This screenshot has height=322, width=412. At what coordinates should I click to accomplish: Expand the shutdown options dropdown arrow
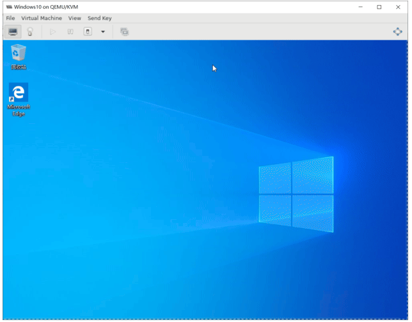click(x=102, y=31)
